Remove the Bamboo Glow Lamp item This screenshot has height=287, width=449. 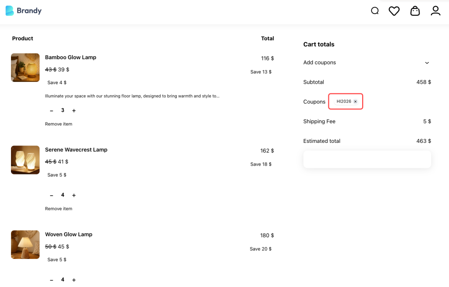[x=58, y=124]
